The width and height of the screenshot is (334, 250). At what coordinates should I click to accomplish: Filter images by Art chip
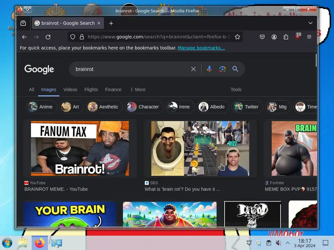tap(71, 107)
